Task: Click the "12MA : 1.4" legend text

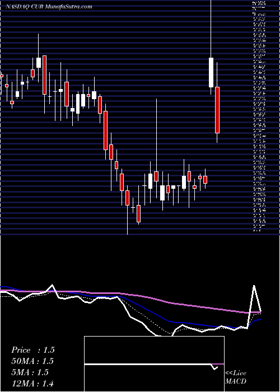Action: coord(32,383)
